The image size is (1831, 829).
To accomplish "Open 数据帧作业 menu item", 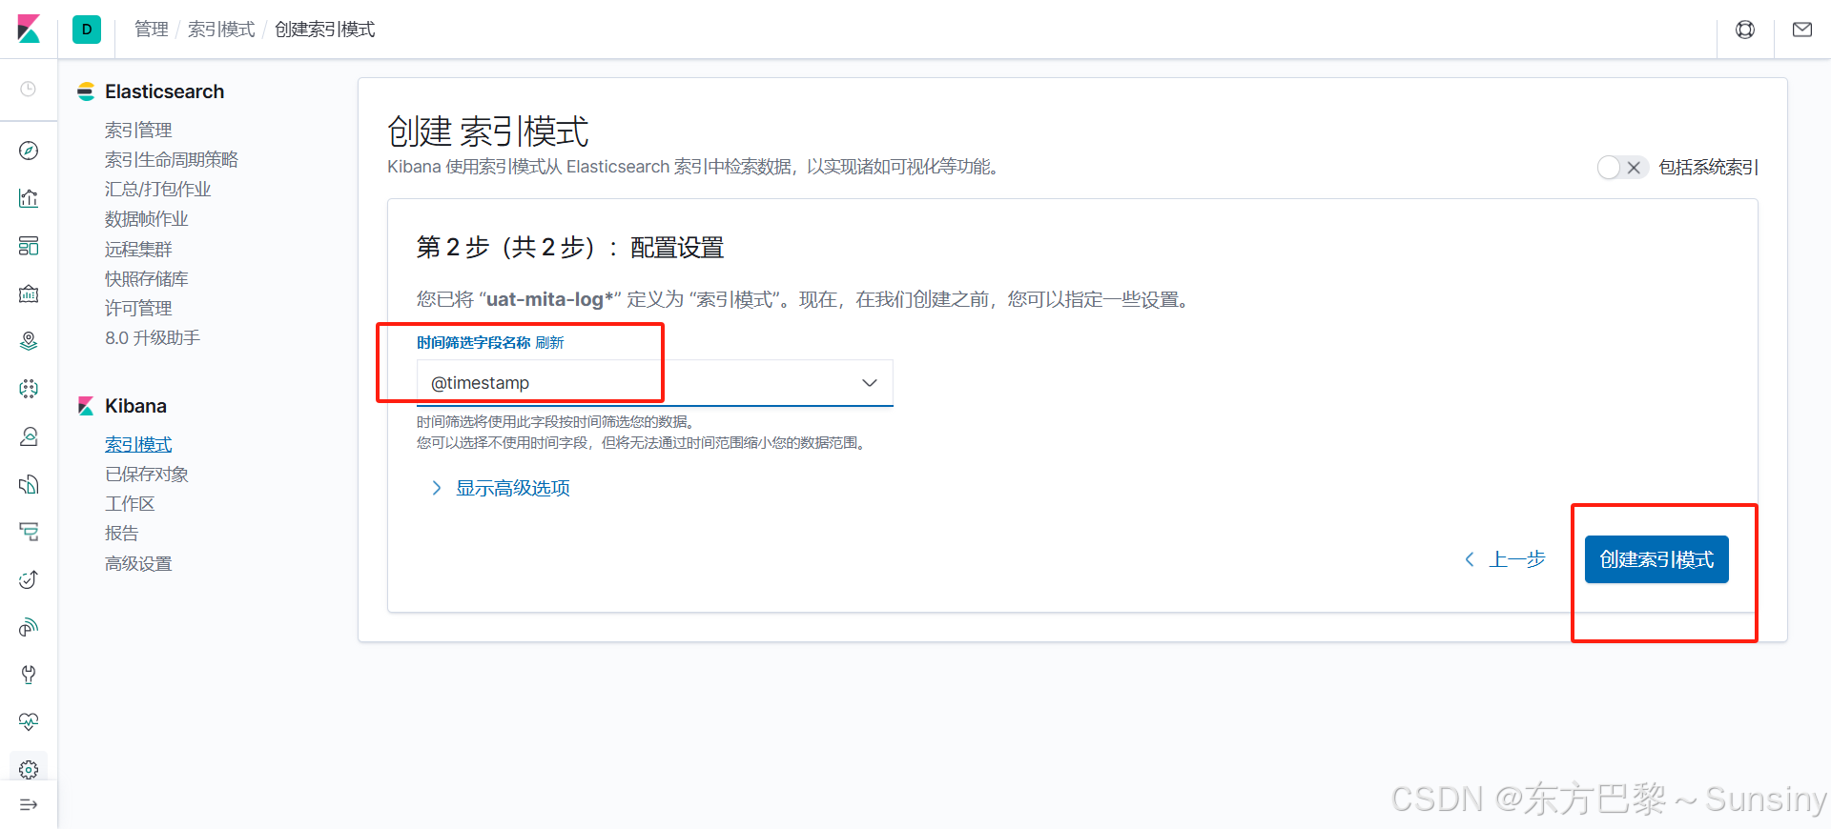I will click(x=147, y=219).
